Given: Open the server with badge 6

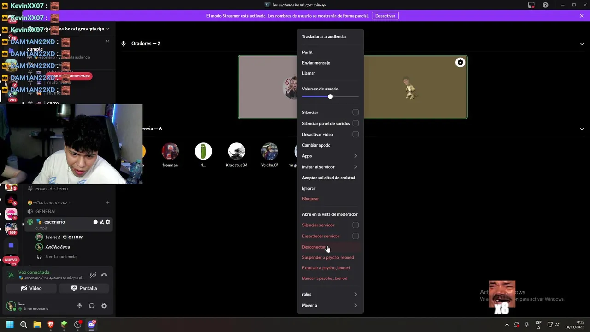Looking at the screenshot, I should (x=11, y=200).
